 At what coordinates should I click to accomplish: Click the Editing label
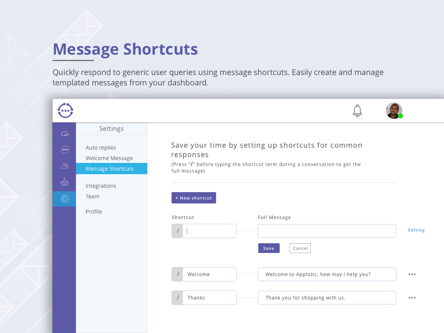tap(416, 230)
